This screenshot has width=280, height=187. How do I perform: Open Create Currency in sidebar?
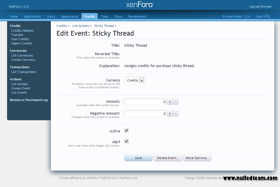coord(23,60)
